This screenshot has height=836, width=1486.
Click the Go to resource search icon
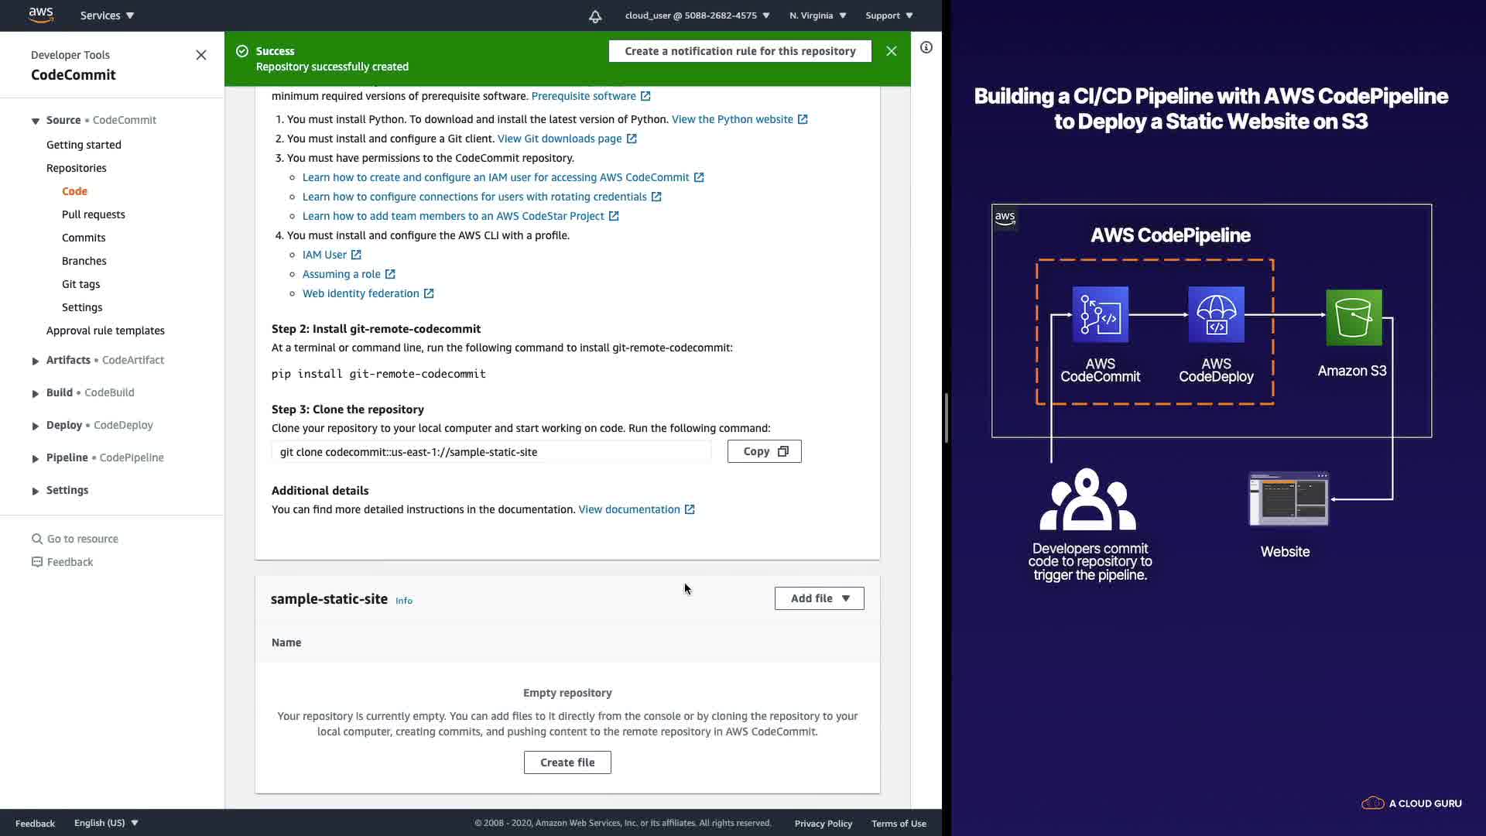(x=36, y=539)
